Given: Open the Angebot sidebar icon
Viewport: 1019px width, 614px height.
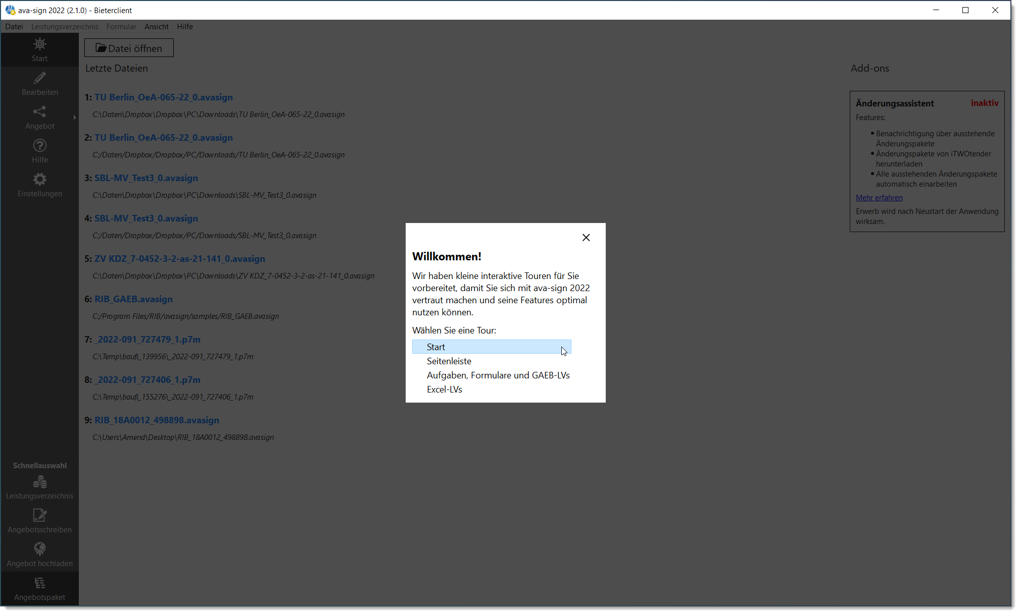Looking at the screenshot, I should click(x=39, y=117).
